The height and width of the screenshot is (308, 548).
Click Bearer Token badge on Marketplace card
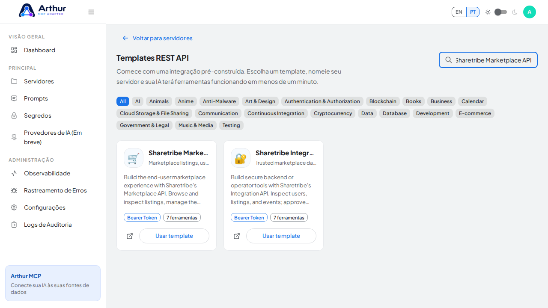click(x=142, y=218)
